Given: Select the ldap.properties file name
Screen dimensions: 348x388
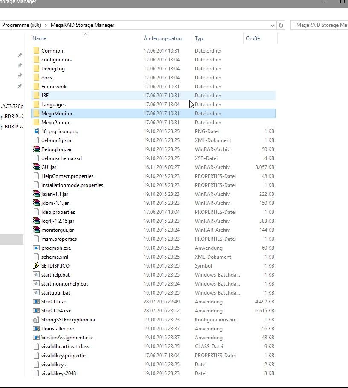Looking at the screenshot, I should coord(58,212).
